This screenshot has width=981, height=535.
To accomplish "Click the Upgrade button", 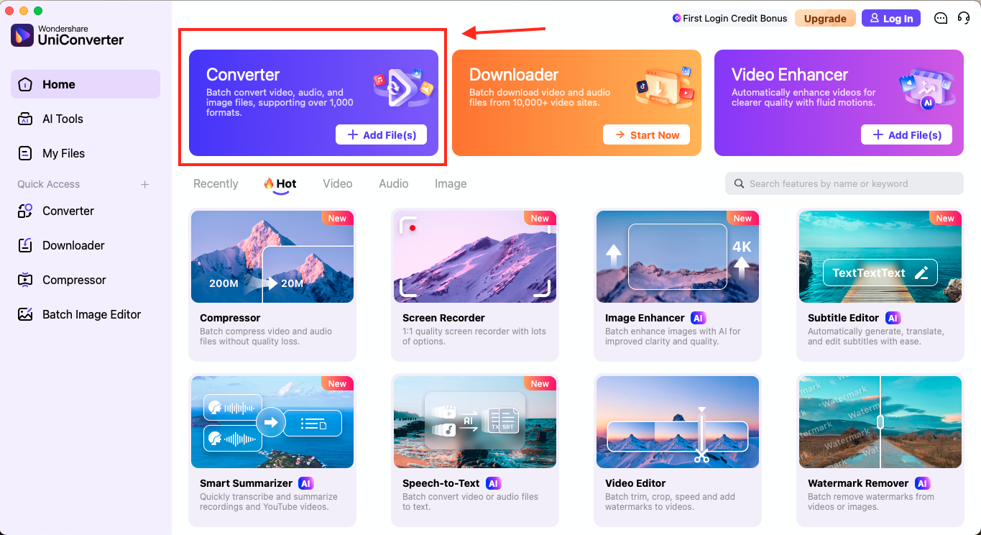I will [x=825, y=18].
